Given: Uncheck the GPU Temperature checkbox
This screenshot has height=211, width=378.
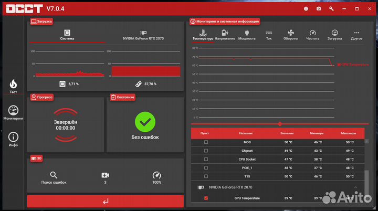Looking at the screenshot, I should [206, 198].
